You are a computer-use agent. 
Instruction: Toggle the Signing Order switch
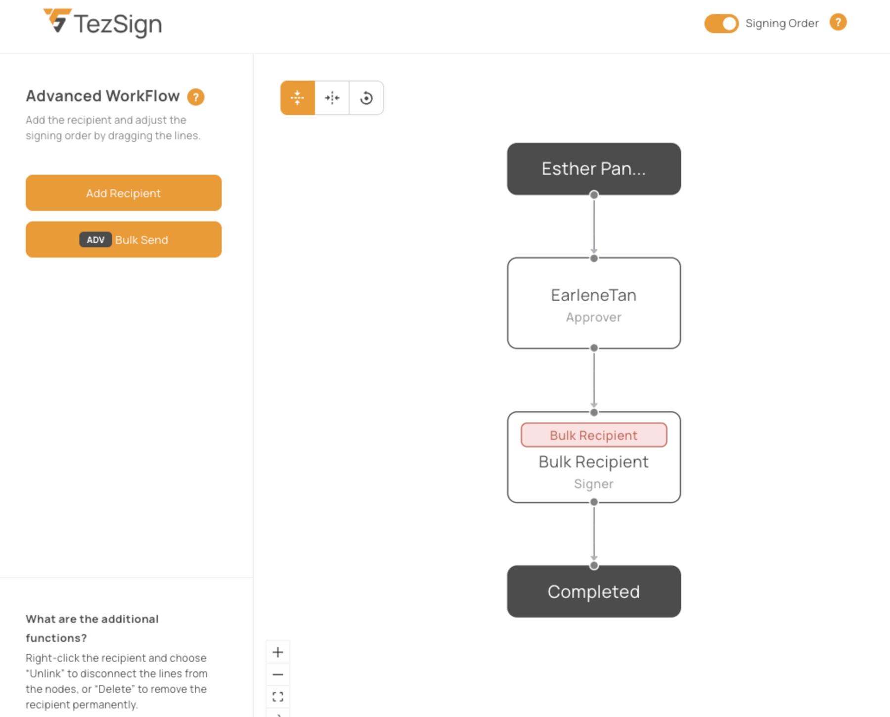[721, 23]
